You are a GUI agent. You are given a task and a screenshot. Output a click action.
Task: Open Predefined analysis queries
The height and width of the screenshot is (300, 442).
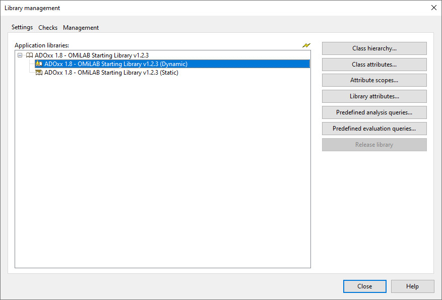pos(374,112)
